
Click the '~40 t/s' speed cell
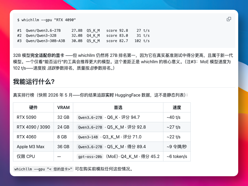[x=177, y=117]
